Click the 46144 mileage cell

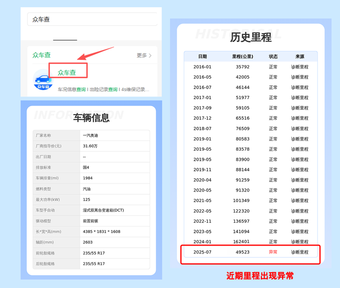[243, 88]
